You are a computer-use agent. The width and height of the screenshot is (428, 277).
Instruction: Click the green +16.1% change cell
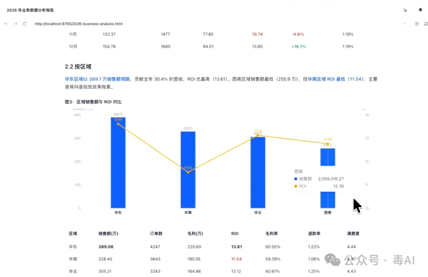point(298,46)
